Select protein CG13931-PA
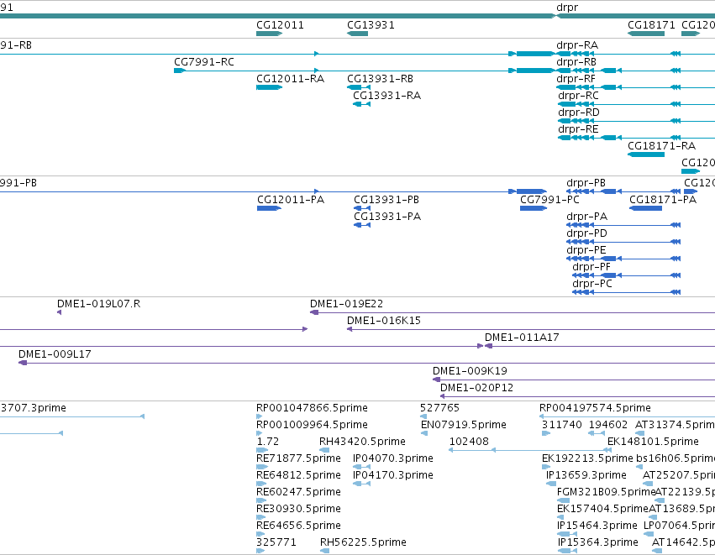Image resolution: width=715 pixels, height=555 pixels. click(x=362, y=225)
